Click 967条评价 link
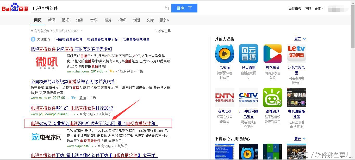Image resolution: width=355 pixels, height=160 pixels. [x=104, y=114]
